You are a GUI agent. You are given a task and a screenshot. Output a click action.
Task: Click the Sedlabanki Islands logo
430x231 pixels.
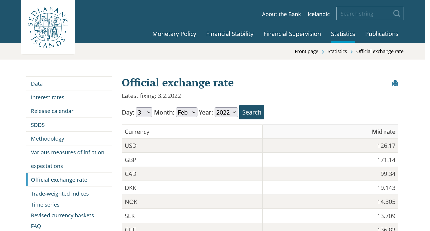[x=48, y=27]
